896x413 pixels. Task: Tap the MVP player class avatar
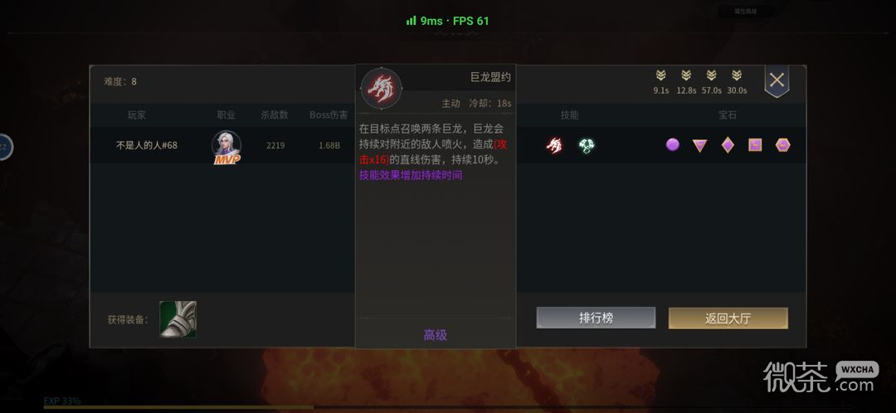(226, 147)
